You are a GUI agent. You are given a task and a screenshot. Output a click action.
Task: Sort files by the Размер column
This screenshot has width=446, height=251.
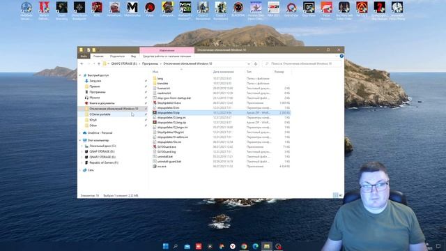[x=279, y=72]
